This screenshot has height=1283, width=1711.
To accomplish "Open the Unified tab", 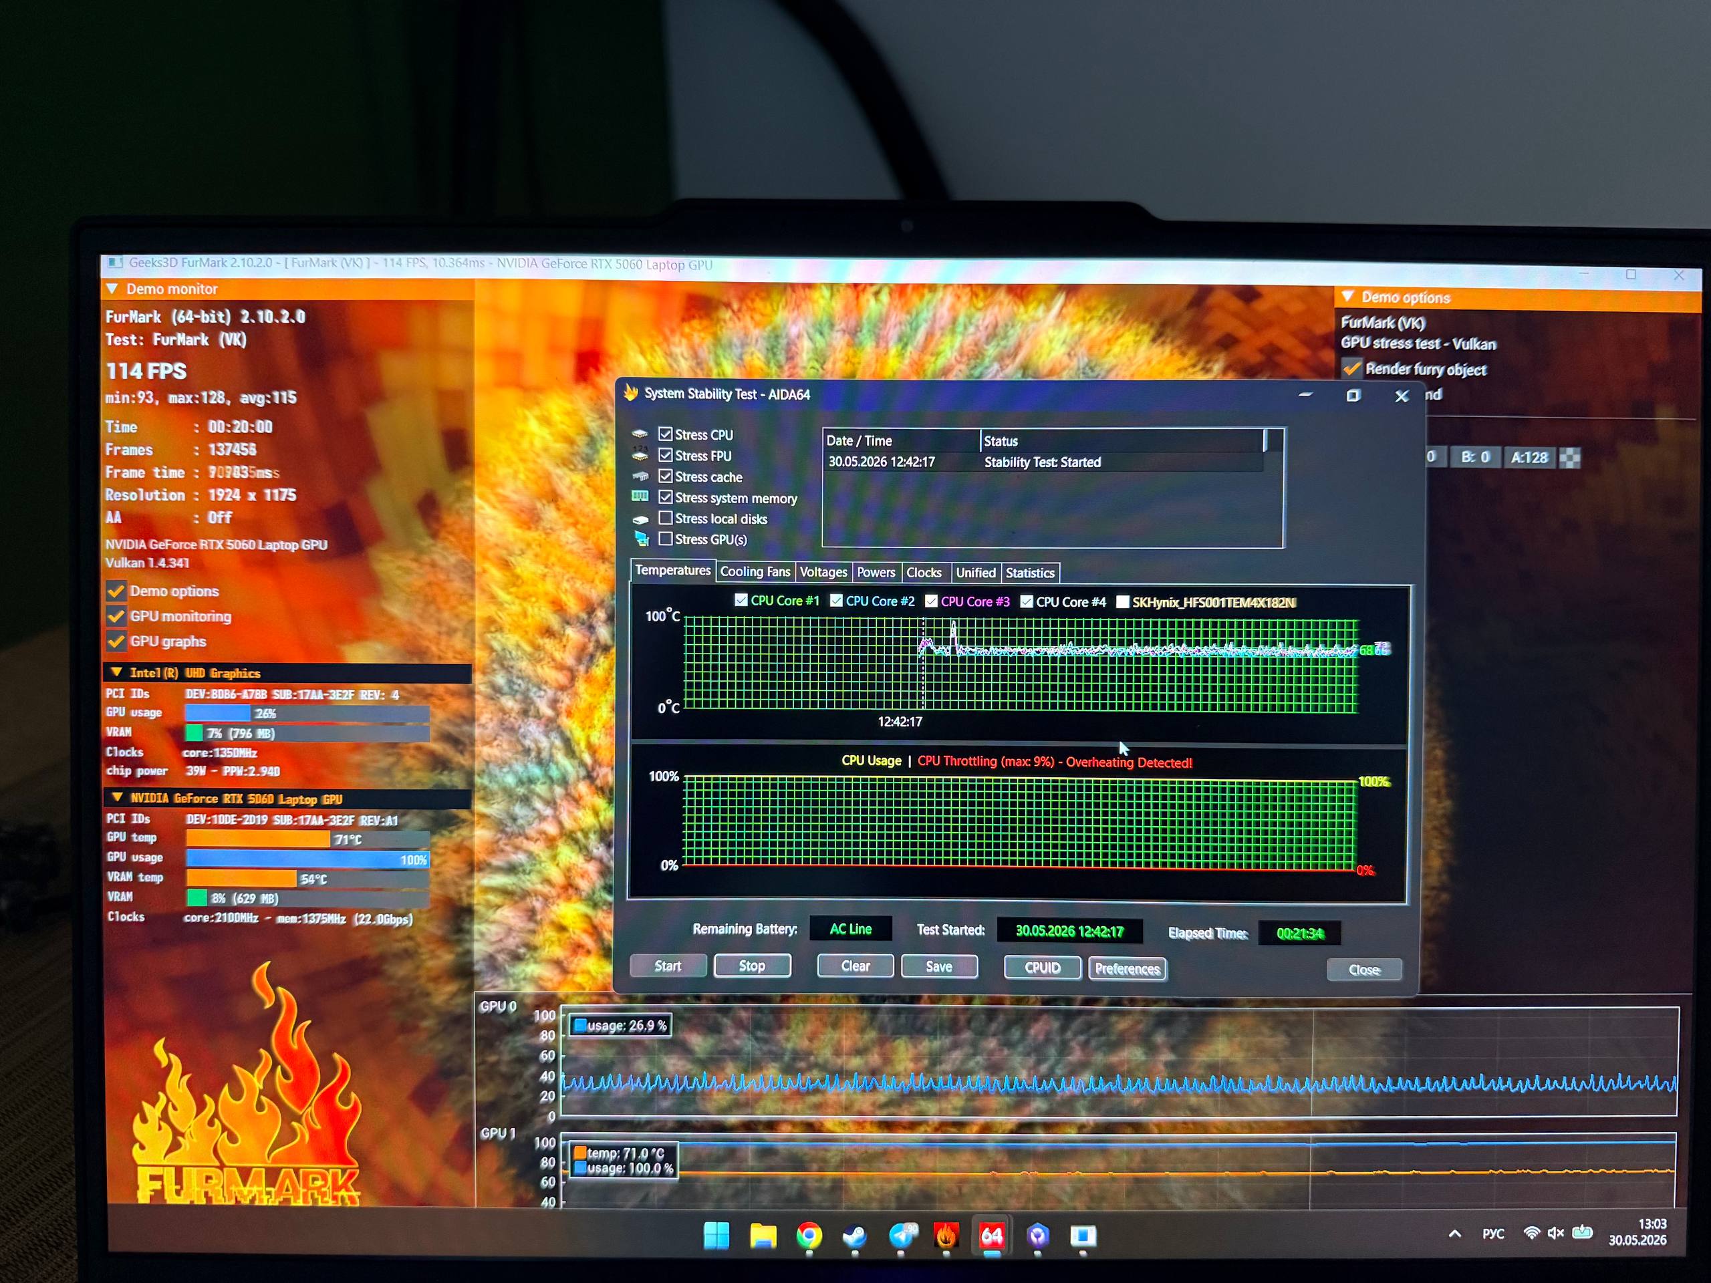I will [975, 572].
